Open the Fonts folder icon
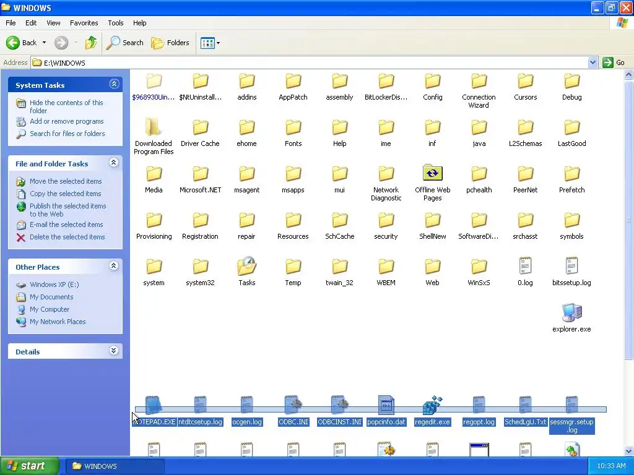Viewport: 634px width, 475px height. (x=293, y=127)
